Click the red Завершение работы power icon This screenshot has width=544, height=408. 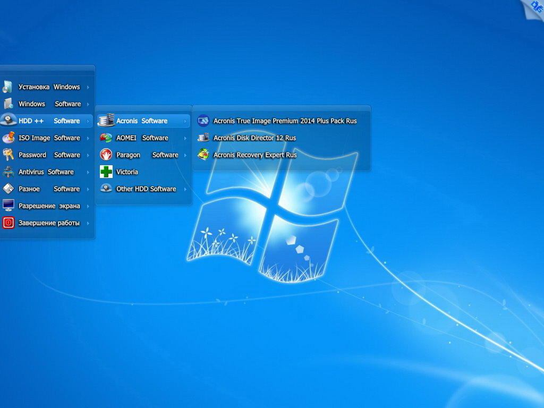tap(8, 223)
